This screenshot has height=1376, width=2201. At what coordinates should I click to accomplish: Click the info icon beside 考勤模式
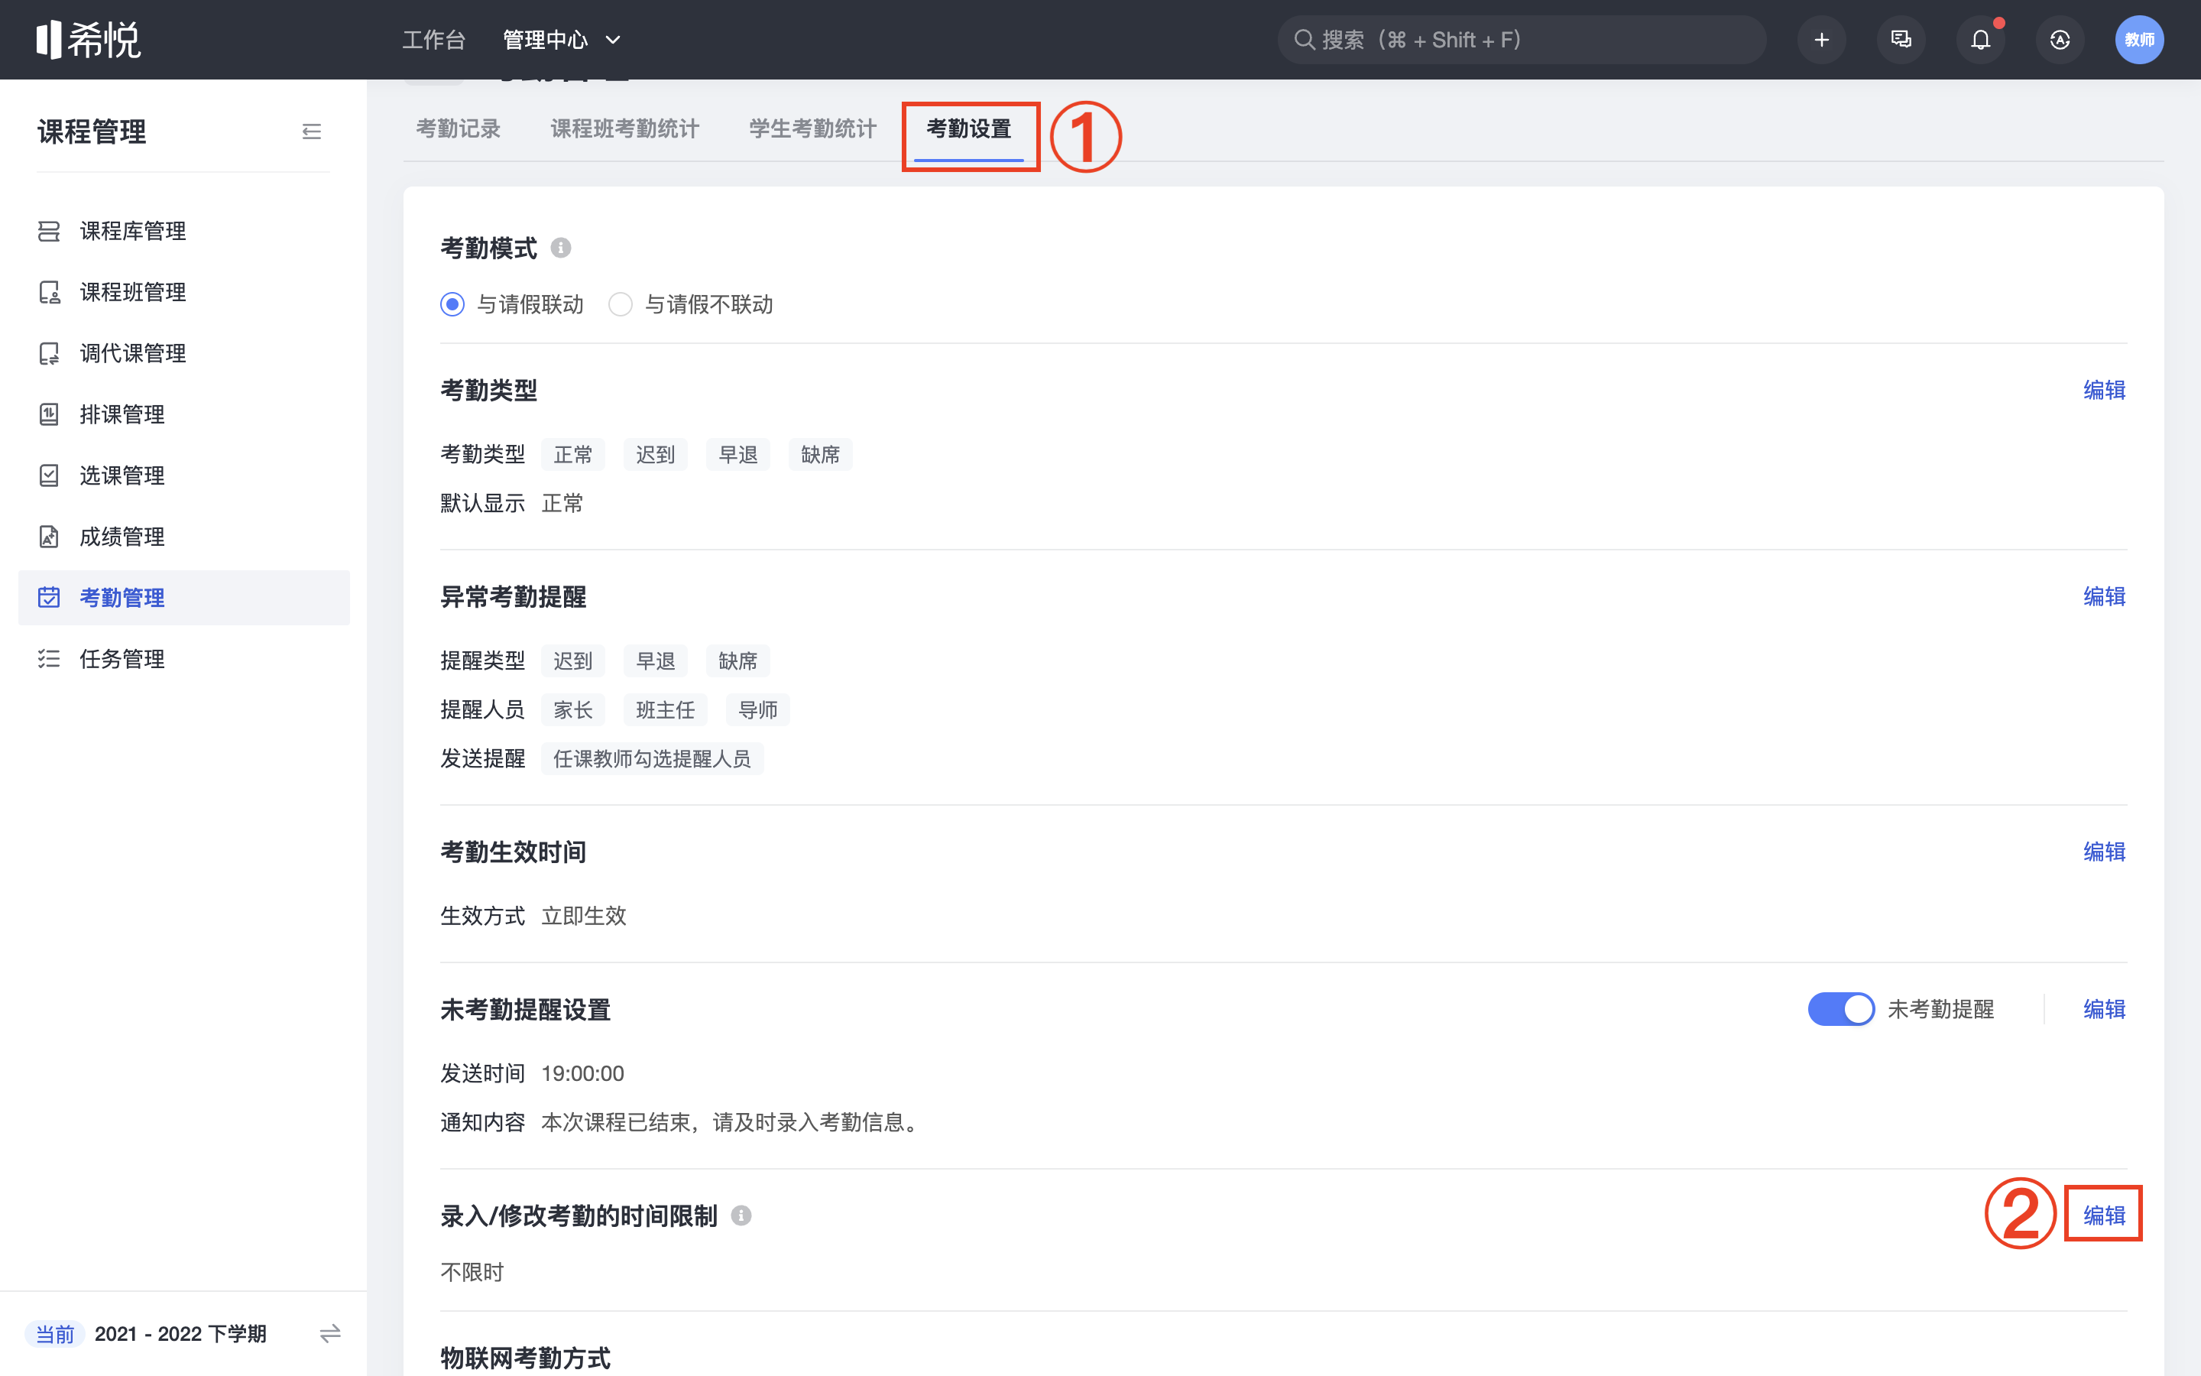(561, 248)
